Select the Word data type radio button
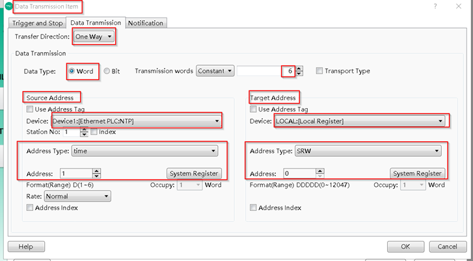Screen dimensions: 473x261 coord(72,71)
